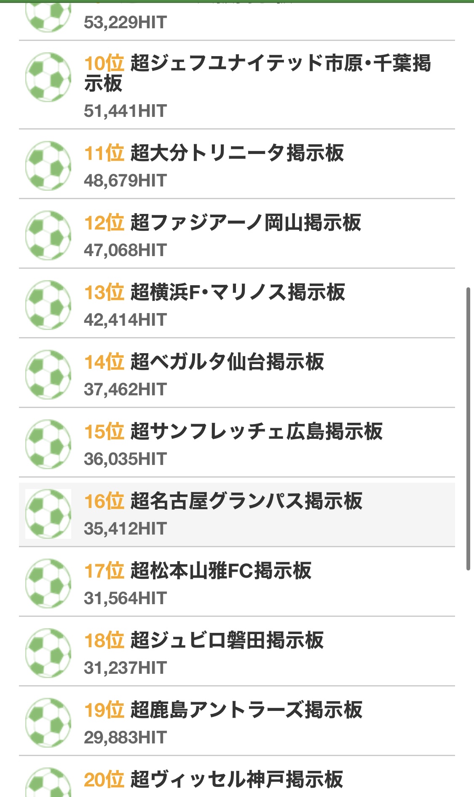Tap soccer ball icon beside 超横浜F・マリノス掲示板
The height and width of the screenshot is (797, 474).
pos(48,305)
